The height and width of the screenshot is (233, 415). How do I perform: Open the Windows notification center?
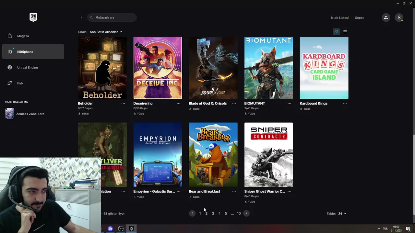(408, 229)
